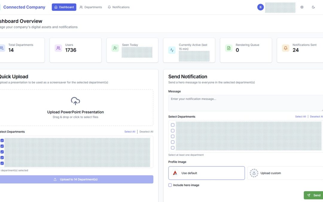Enable the Include hero image checkbox
The width and height of the screenshot is (323, 202).
tap(170, 185)
